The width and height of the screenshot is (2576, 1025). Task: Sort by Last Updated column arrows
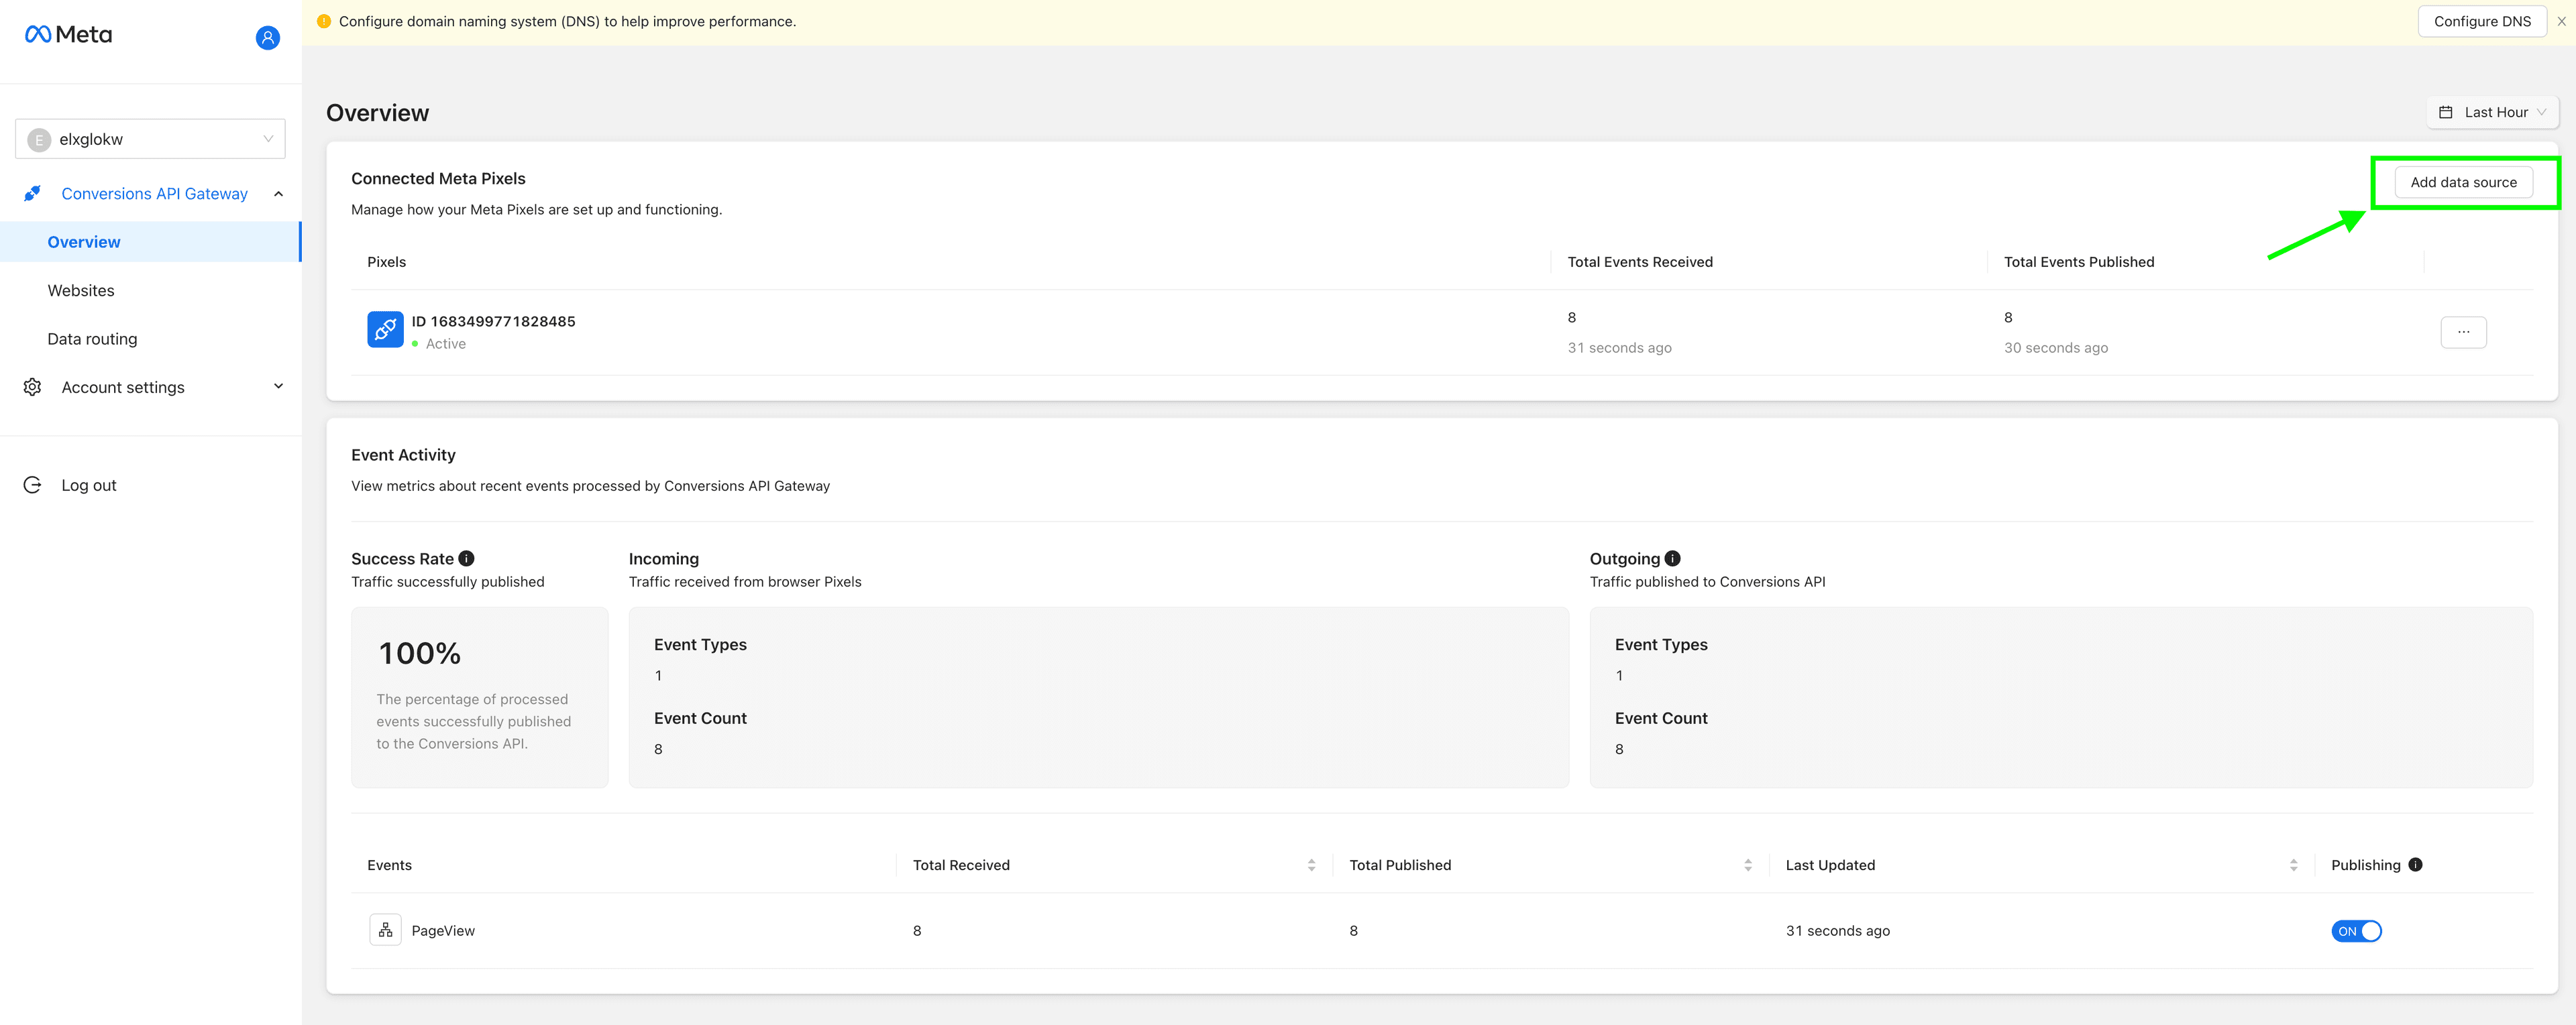pyautogui.click(x=2293, y=866)
